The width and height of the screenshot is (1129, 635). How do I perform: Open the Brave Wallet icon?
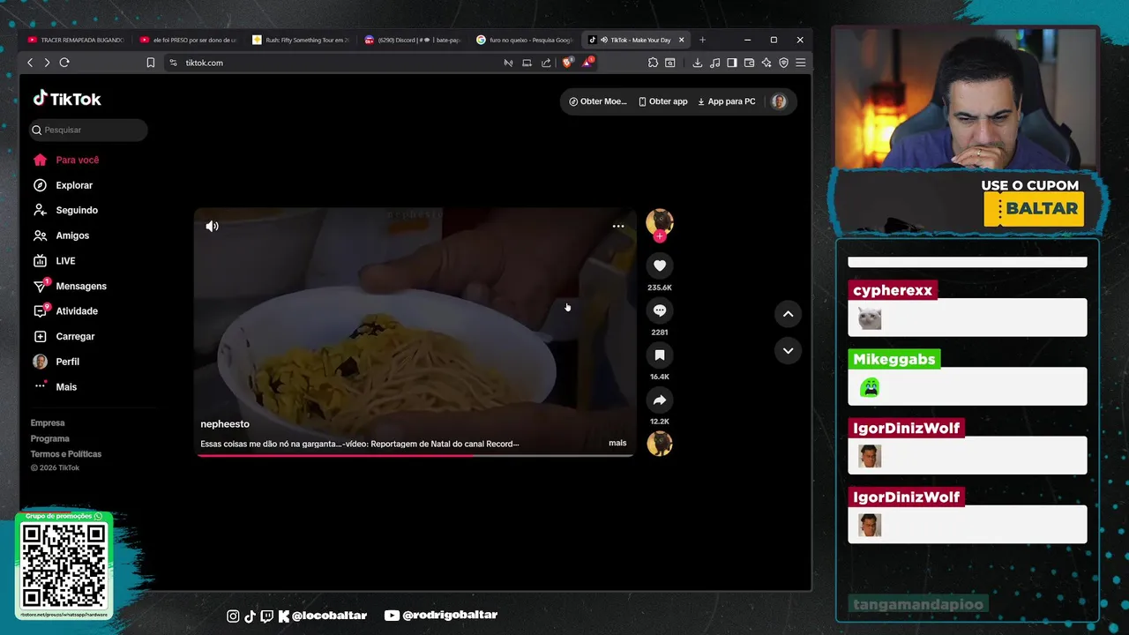749,63
